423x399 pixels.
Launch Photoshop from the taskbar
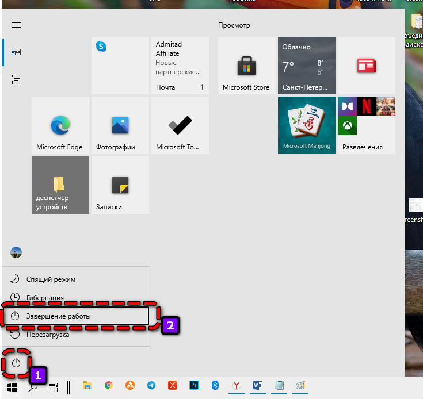coord(194,386)
